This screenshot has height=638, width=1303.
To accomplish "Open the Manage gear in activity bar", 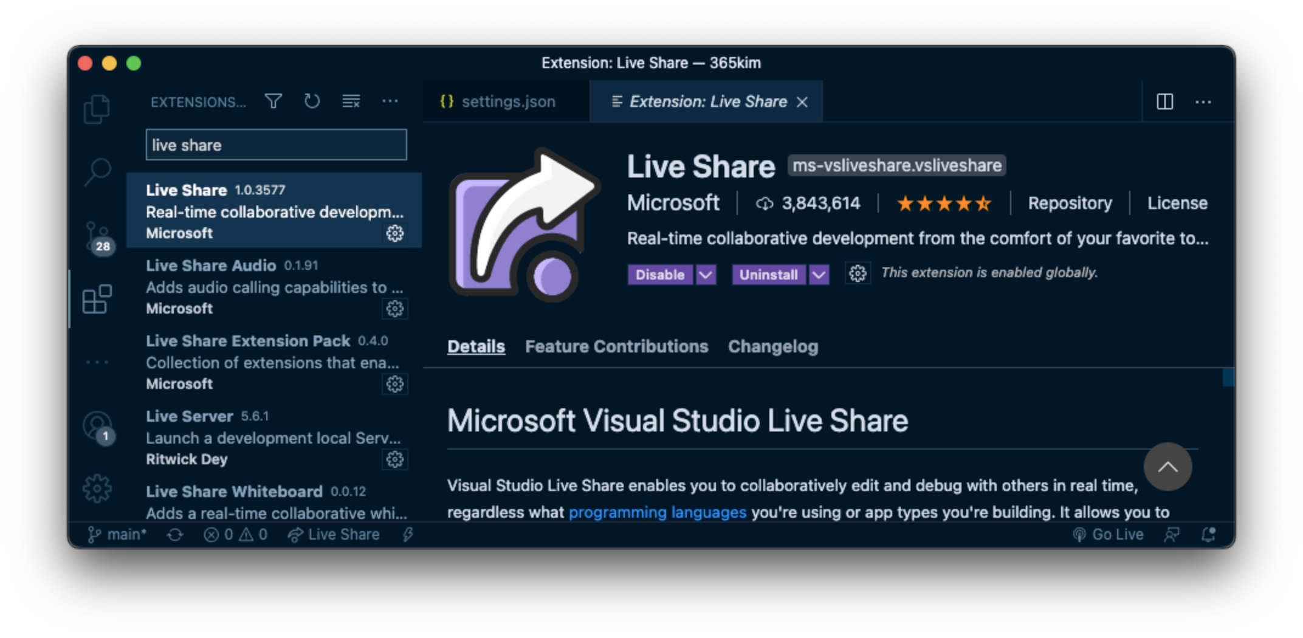I will click(97, 489).
